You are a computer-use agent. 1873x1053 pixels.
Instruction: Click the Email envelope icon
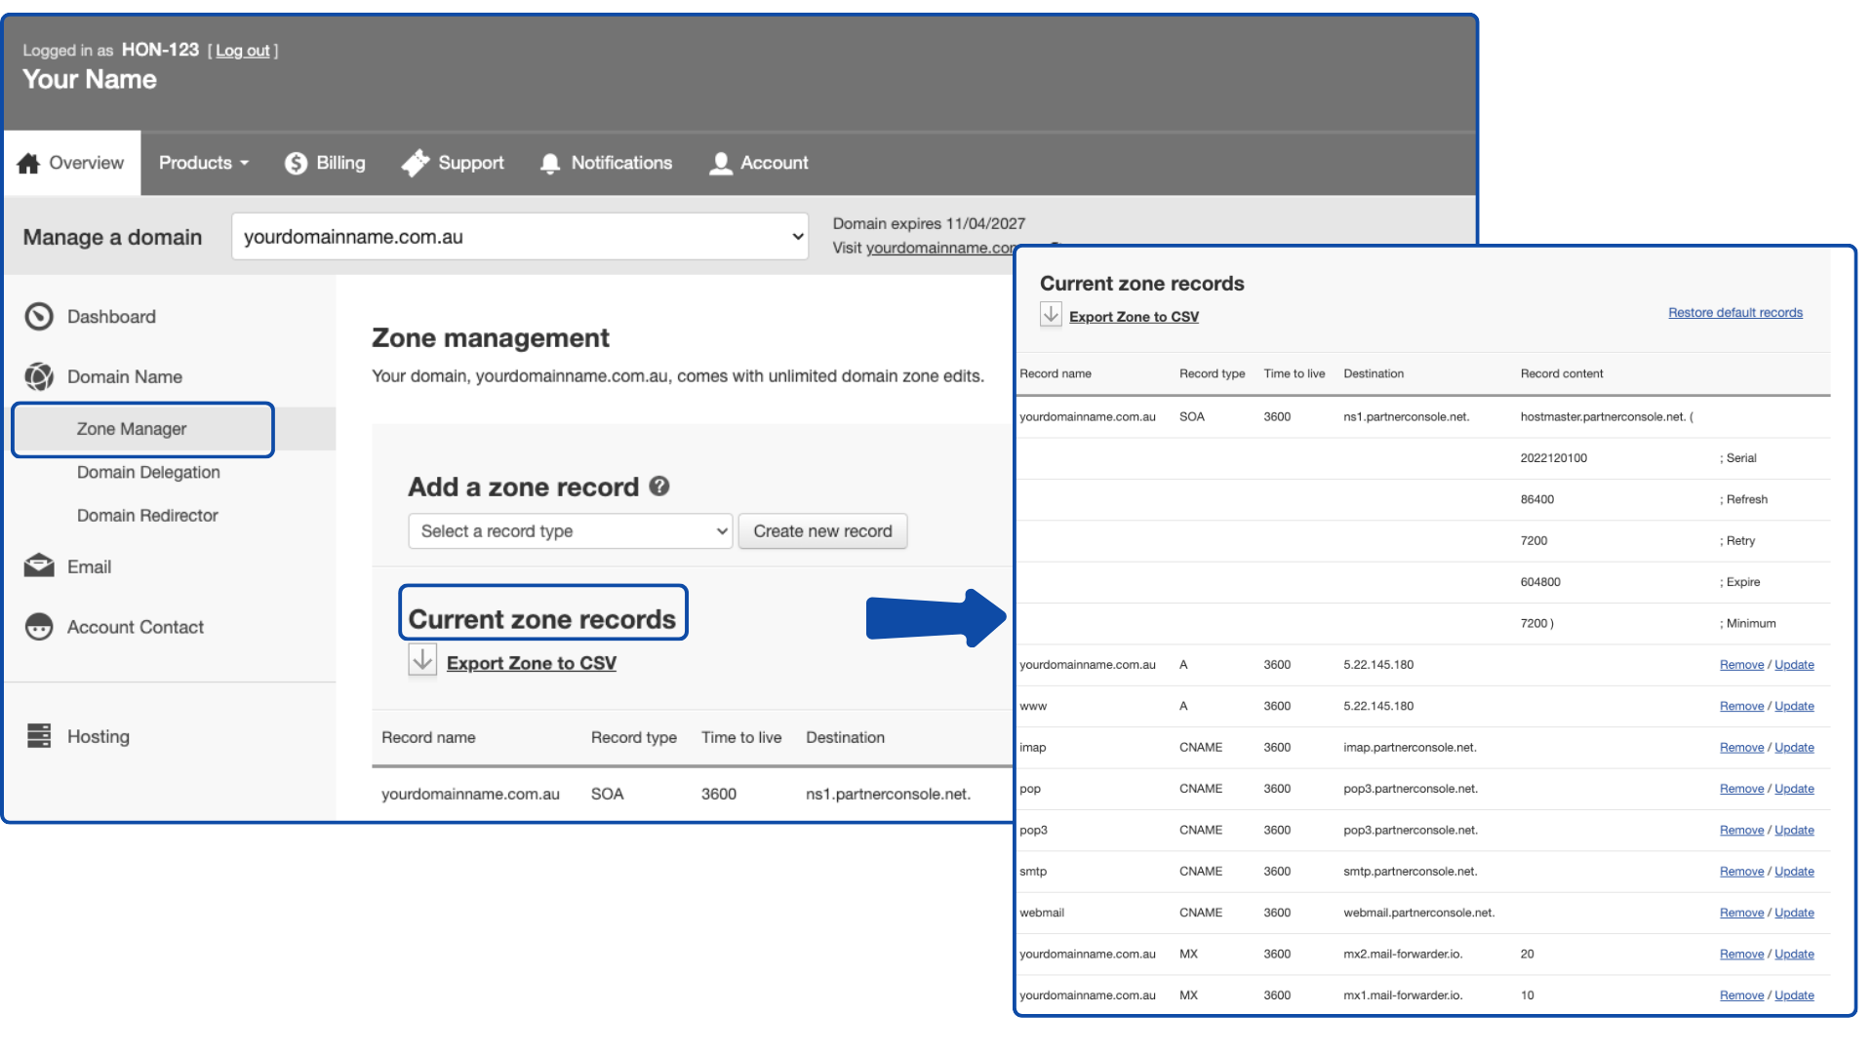tap(39, 566)
